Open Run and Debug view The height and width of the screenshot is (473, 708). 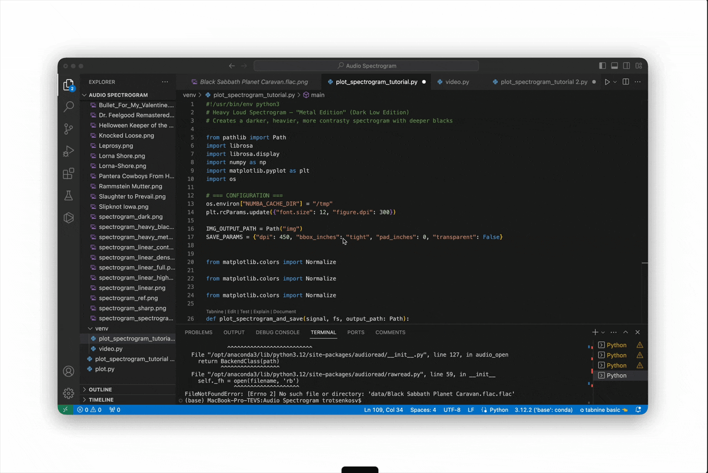[68, 152]
